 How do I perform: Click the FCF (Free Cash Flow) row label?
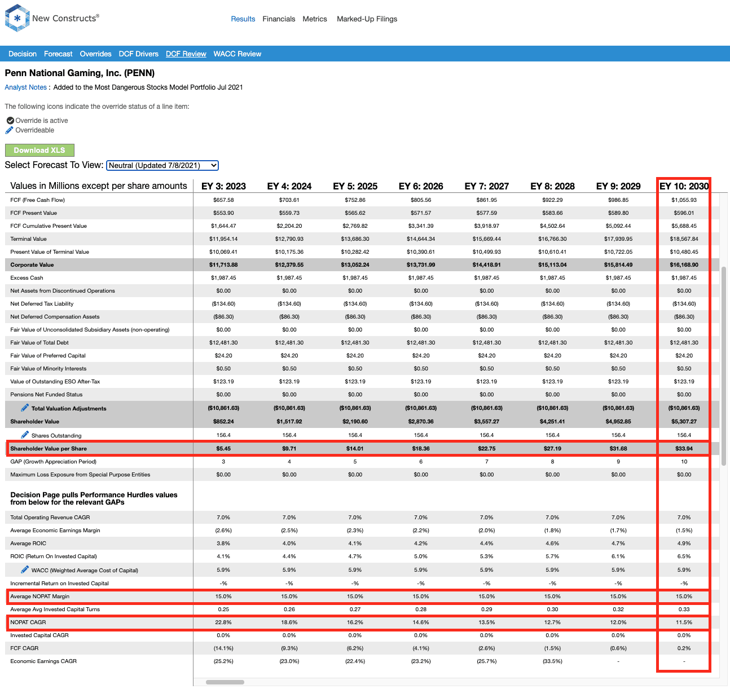[x=37, y=200]
